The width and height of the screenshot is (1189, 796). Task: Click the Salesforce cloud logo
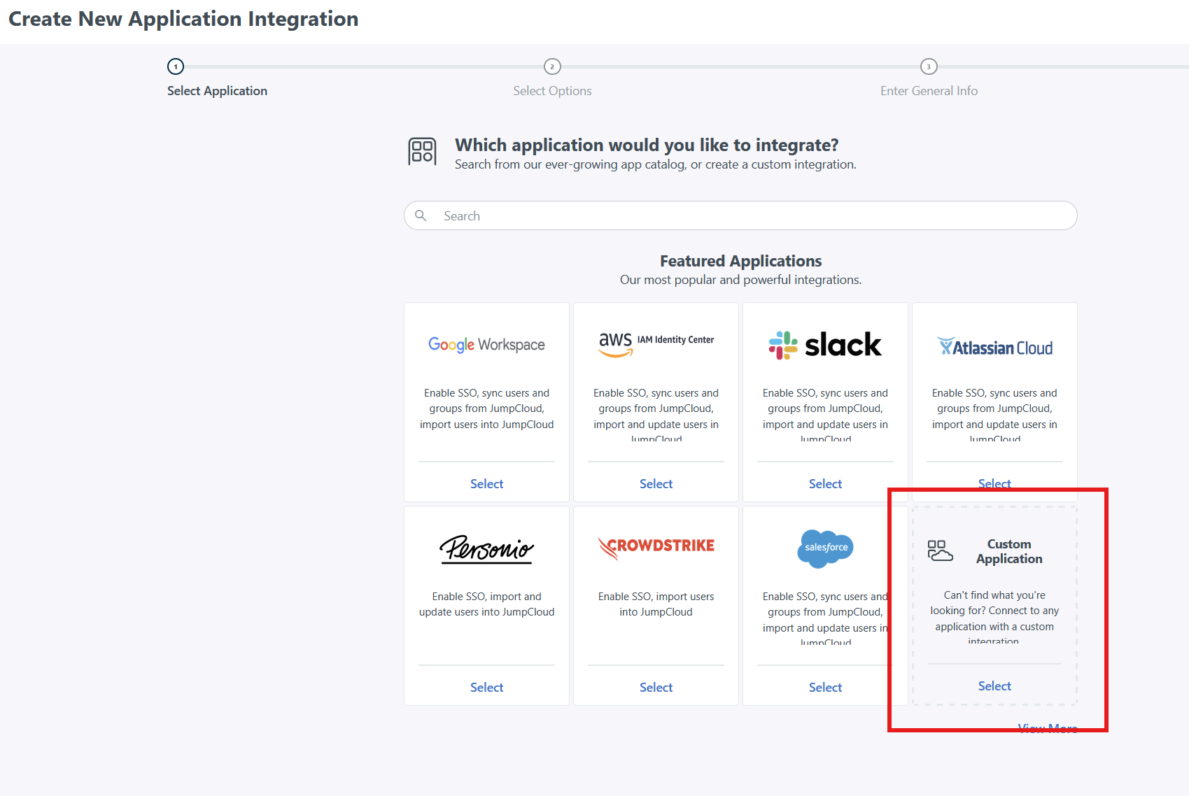click(824, 549)
